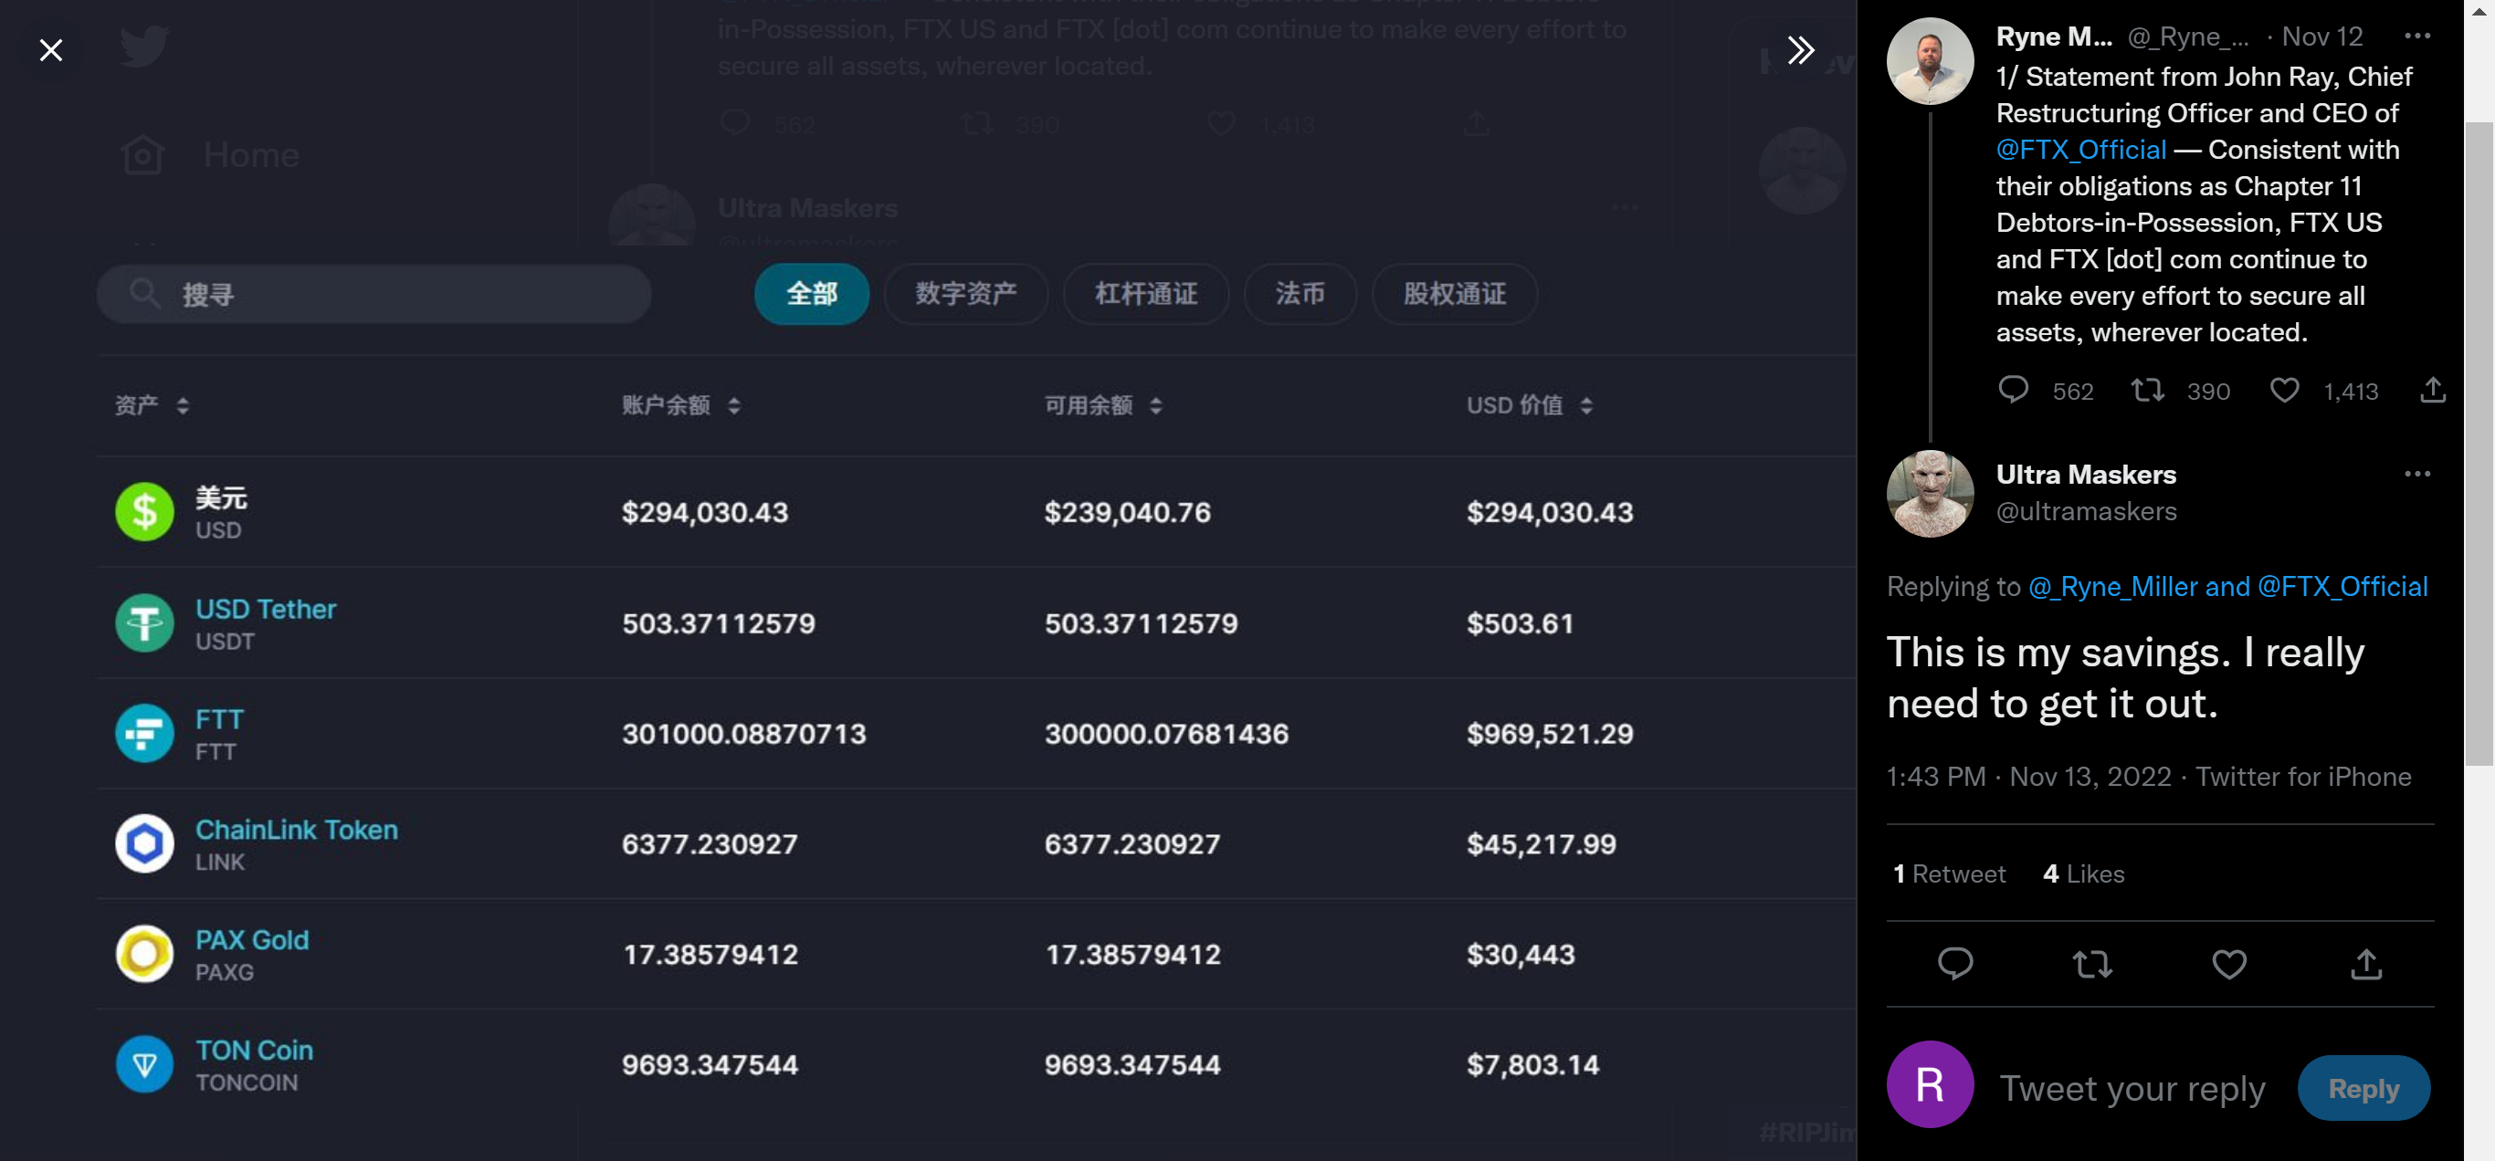Open the USD Tether asset link
The width and height of the screenshot is (2495, 1161).
pos(266,609)
